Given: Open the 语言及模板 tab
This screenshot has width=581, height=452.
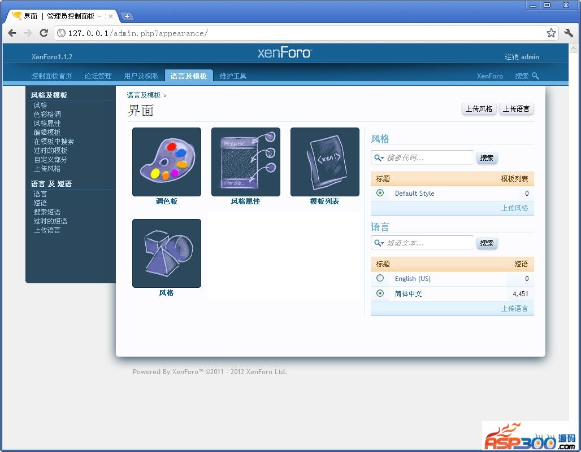Looking at the screenshot, I should click(x=189, y=76).
